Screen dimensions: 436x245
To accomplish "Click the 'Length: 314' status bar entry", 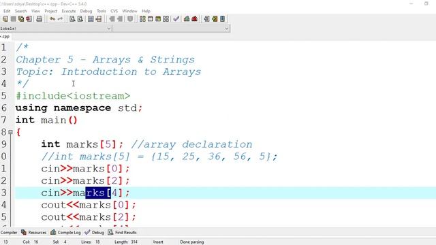I will 125,242.
